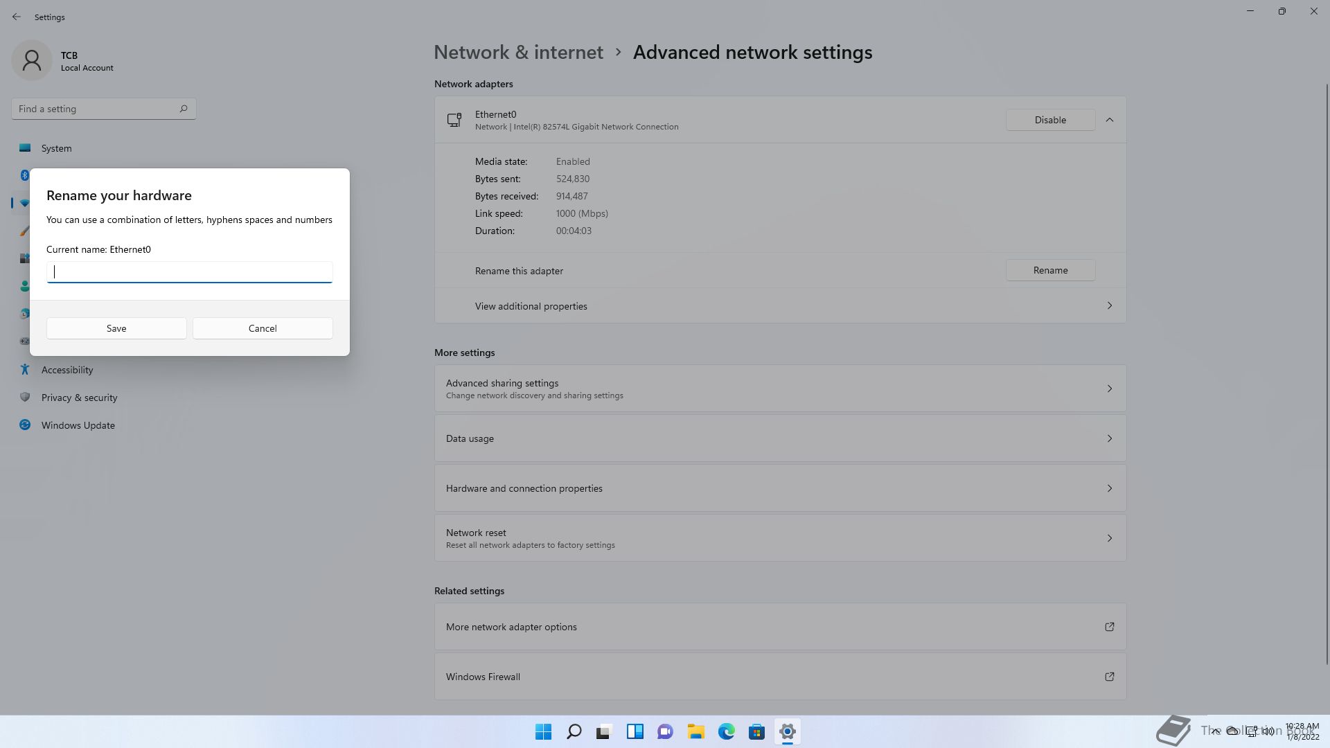This screenshot has width=1330, height=748.
Task: Click the Accessibility figure icon
Action: click(x=25, y=370)
